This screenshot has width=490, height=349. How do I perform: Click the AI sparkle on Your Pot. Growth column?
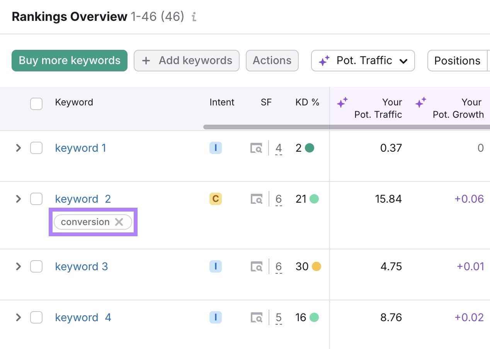[421, 102]
